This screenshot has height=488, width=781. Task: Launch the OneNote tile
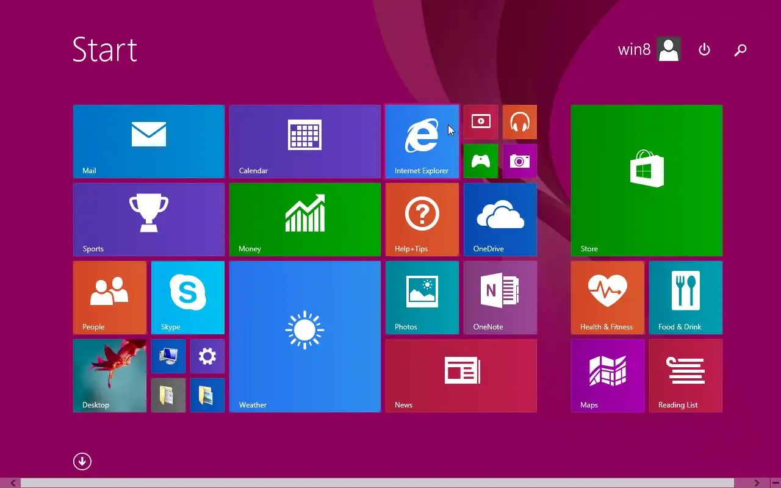tap(500, 298)
